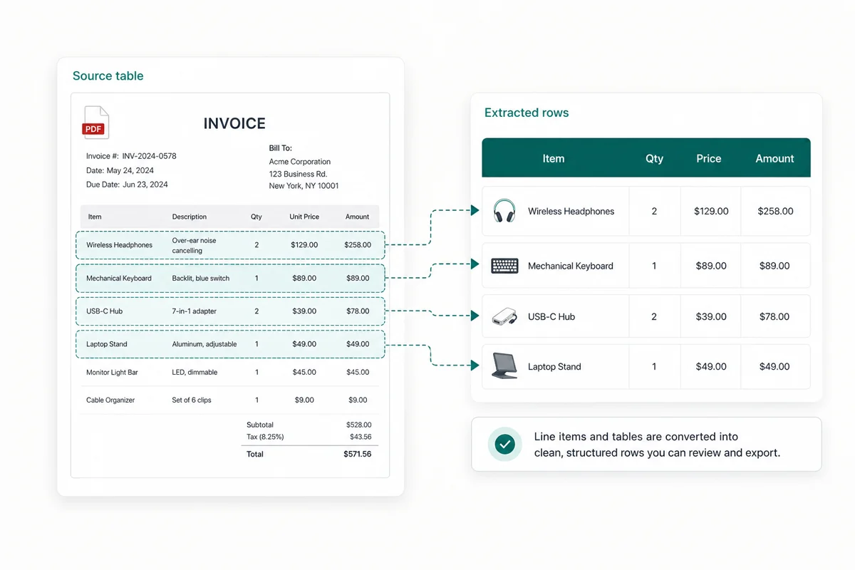855x570 pixels.
Task: Click $258.00 amount in the invoice table
Action: pos(358,245)
